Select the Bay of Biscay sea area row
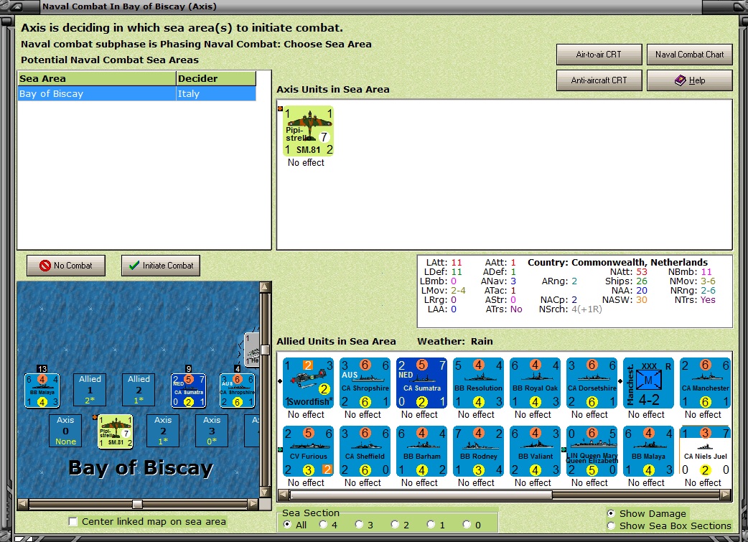Viewport: 748px width, 542px height. (137, 94)
